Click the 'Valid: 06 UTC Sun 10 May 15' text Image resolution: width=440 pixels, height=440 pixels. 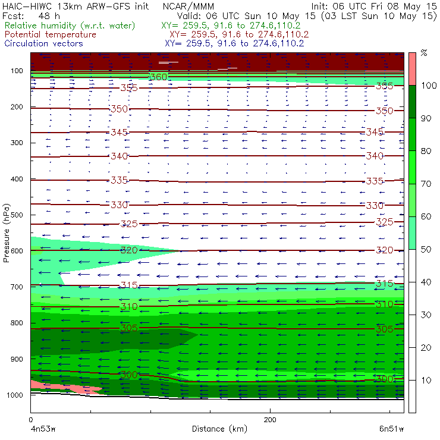coord(247,16)
